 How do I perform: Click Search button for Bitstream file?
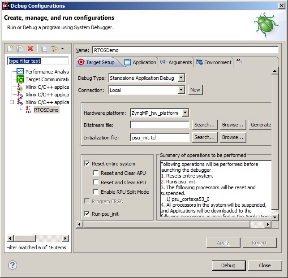point(205,125)
